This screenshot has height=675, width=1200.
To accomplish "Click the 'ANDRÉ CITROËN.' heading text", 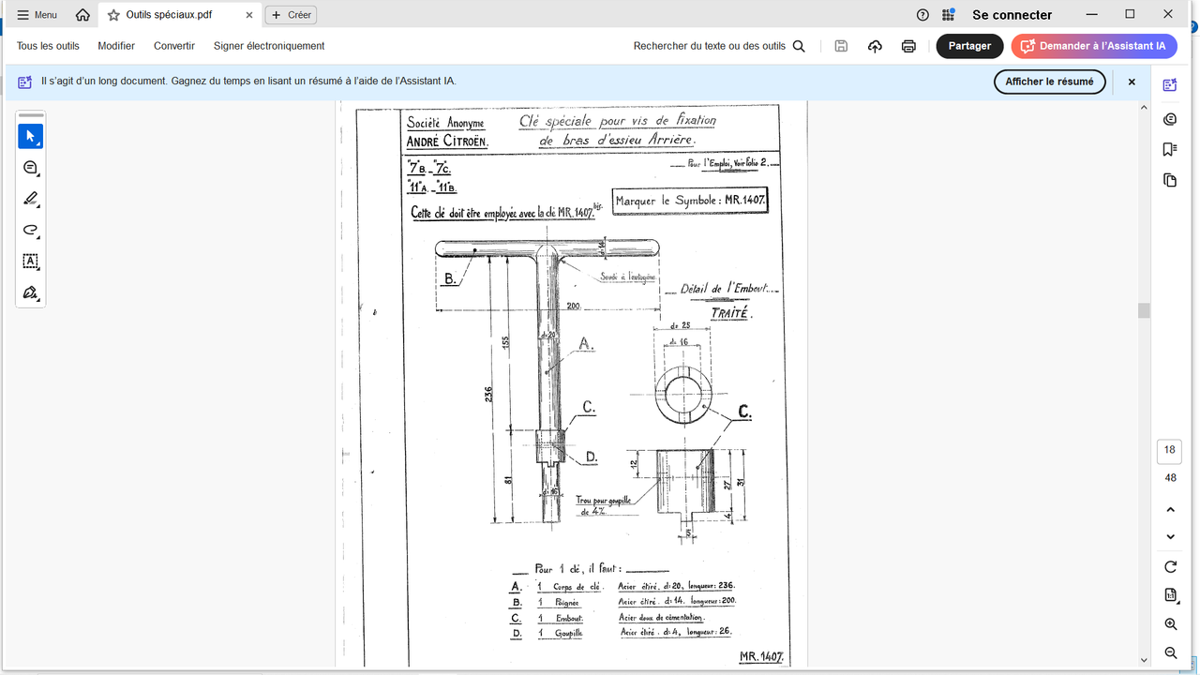I will pos(447,142).
